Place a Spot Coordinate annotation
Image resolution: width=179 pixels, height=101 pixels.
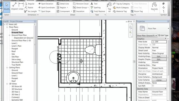point(46,8)
